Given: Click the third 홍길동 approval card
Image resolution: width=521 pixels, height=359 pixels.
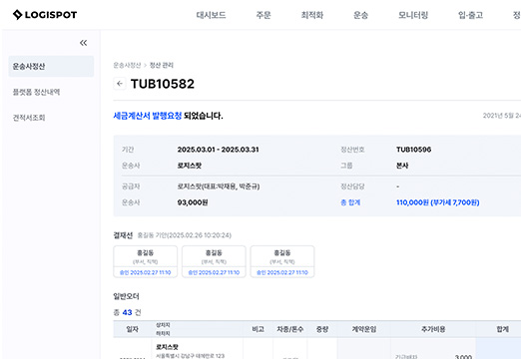Looking at the screenshot, I should [x=282, y=261].
